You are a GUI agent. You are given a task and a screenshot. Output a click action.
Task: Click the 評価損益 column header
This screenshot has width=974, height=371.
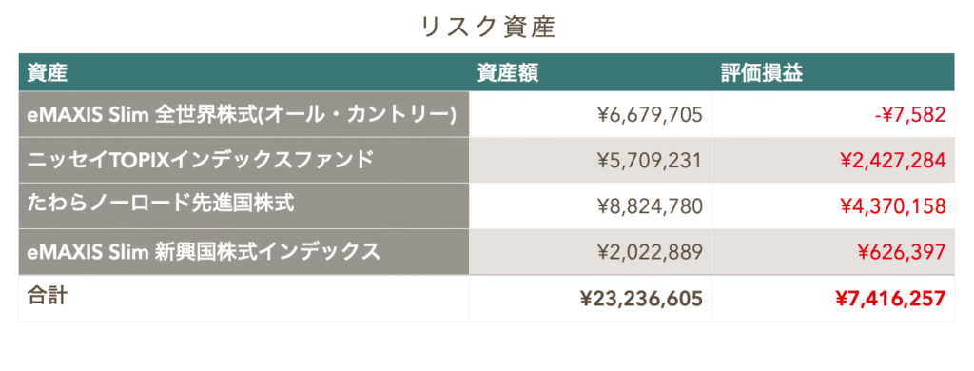coord(833,72)
